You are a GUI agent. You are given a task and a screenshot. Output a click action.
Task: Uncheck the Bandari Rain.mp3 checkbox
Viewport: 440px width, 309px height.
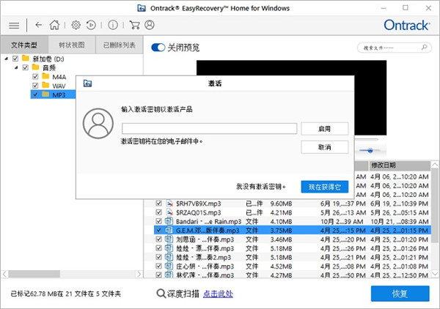coord(159,221)
